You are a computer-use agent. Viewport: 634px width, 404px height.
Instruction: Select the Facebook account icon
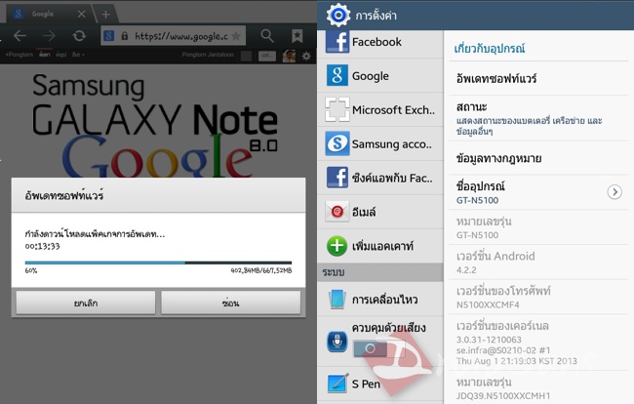[337, 42]
